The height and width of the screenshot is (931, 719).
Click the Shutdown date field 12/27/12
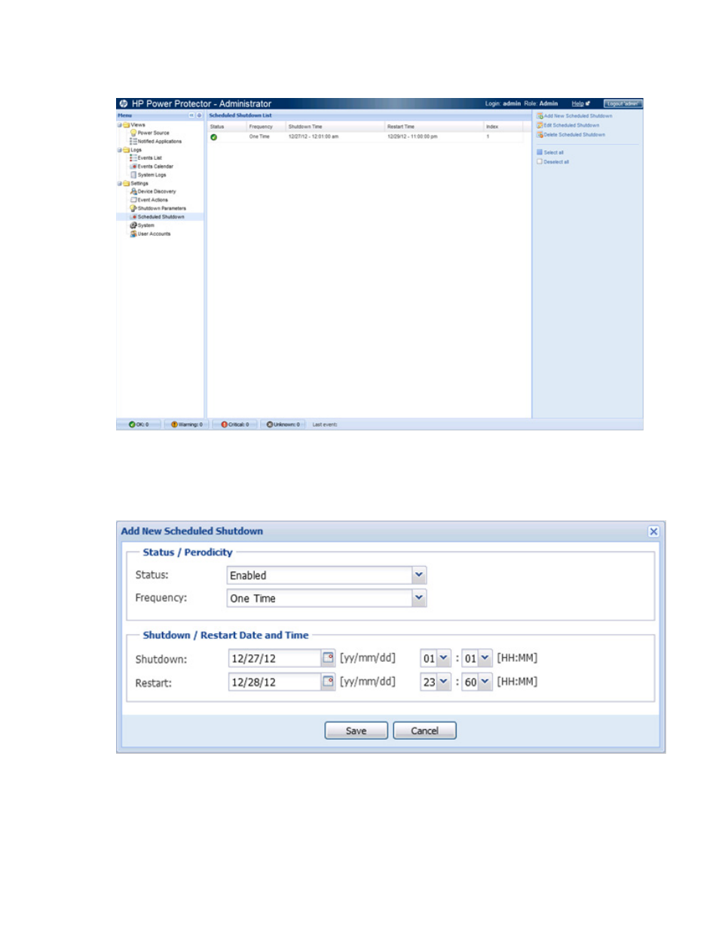(x=275, y=658)
